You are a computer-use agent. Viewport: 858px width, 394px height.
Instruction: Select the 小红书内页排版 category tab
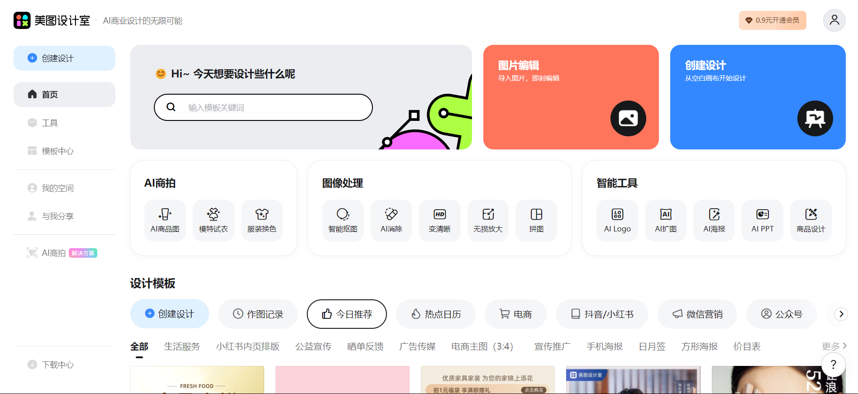tap(248, 346)
